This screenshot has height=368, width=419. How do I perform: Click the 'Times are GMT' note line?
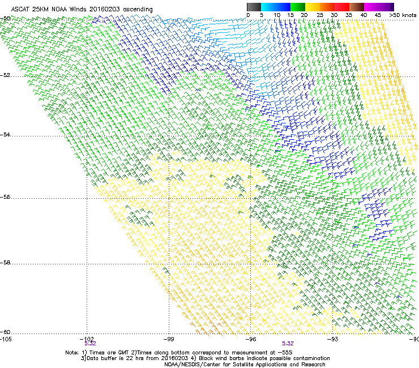pyautogui.click(x=179, y=353)
